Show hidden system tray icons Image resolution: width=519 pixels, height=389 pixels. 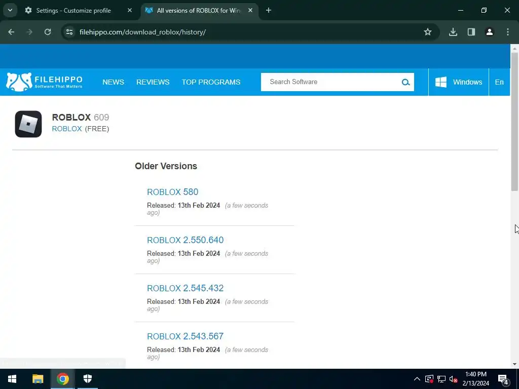point(417,379)
